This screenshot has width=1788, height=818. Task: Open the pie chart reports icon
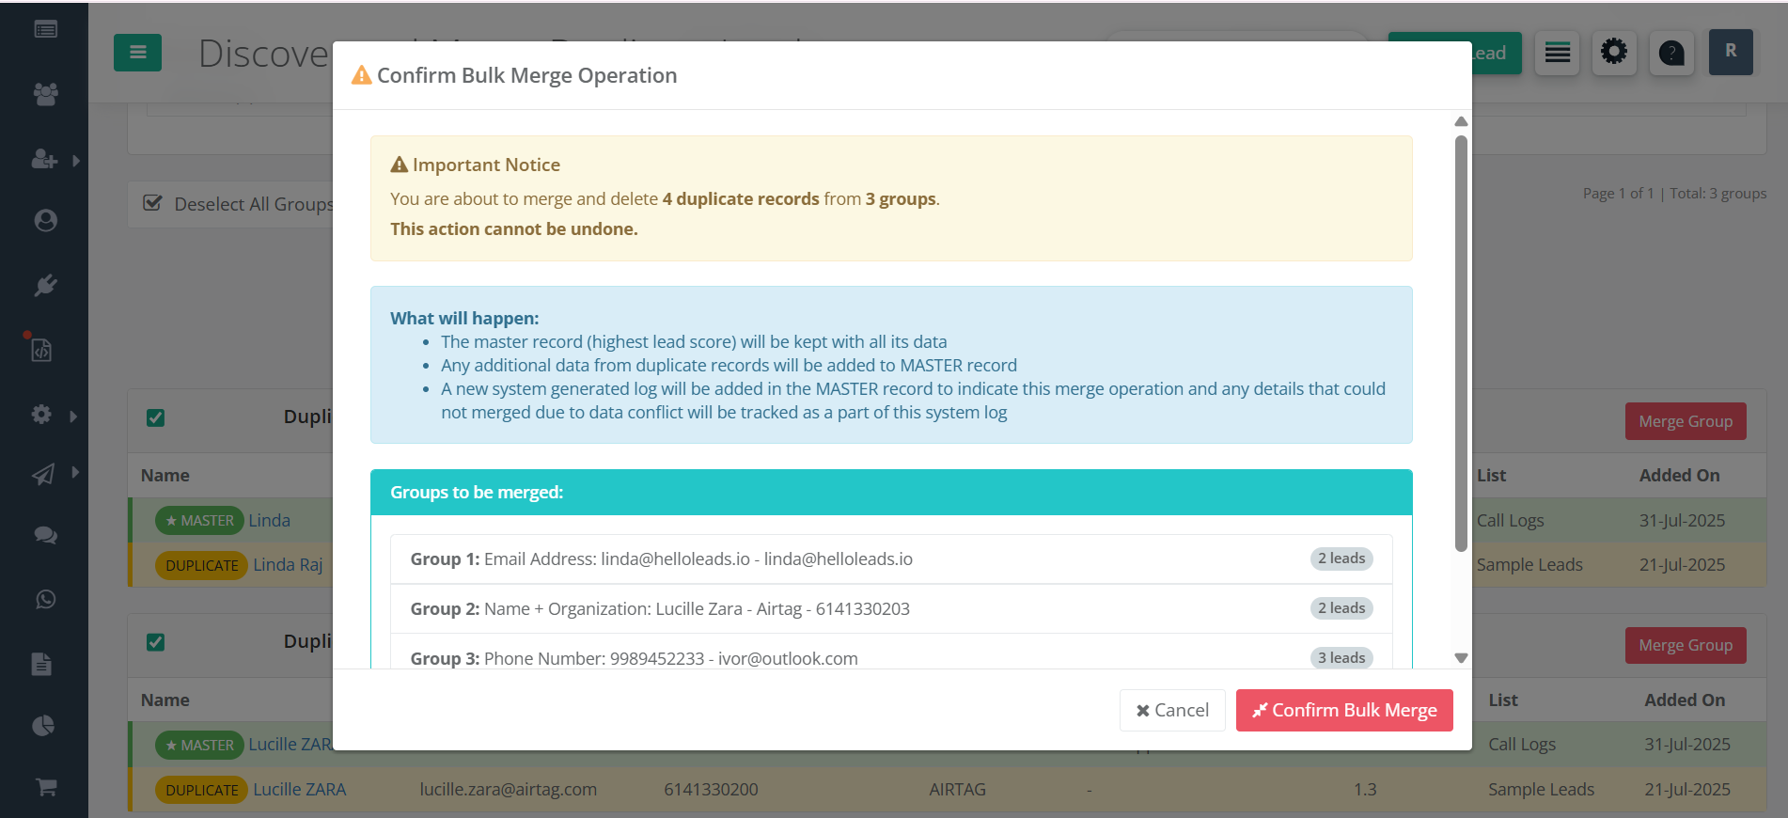click(x=43, y=725)
